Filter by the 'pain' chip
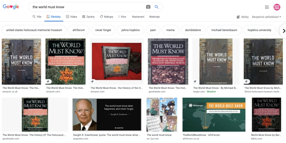Screen dimensions: 286x143 tap(153, 30)
